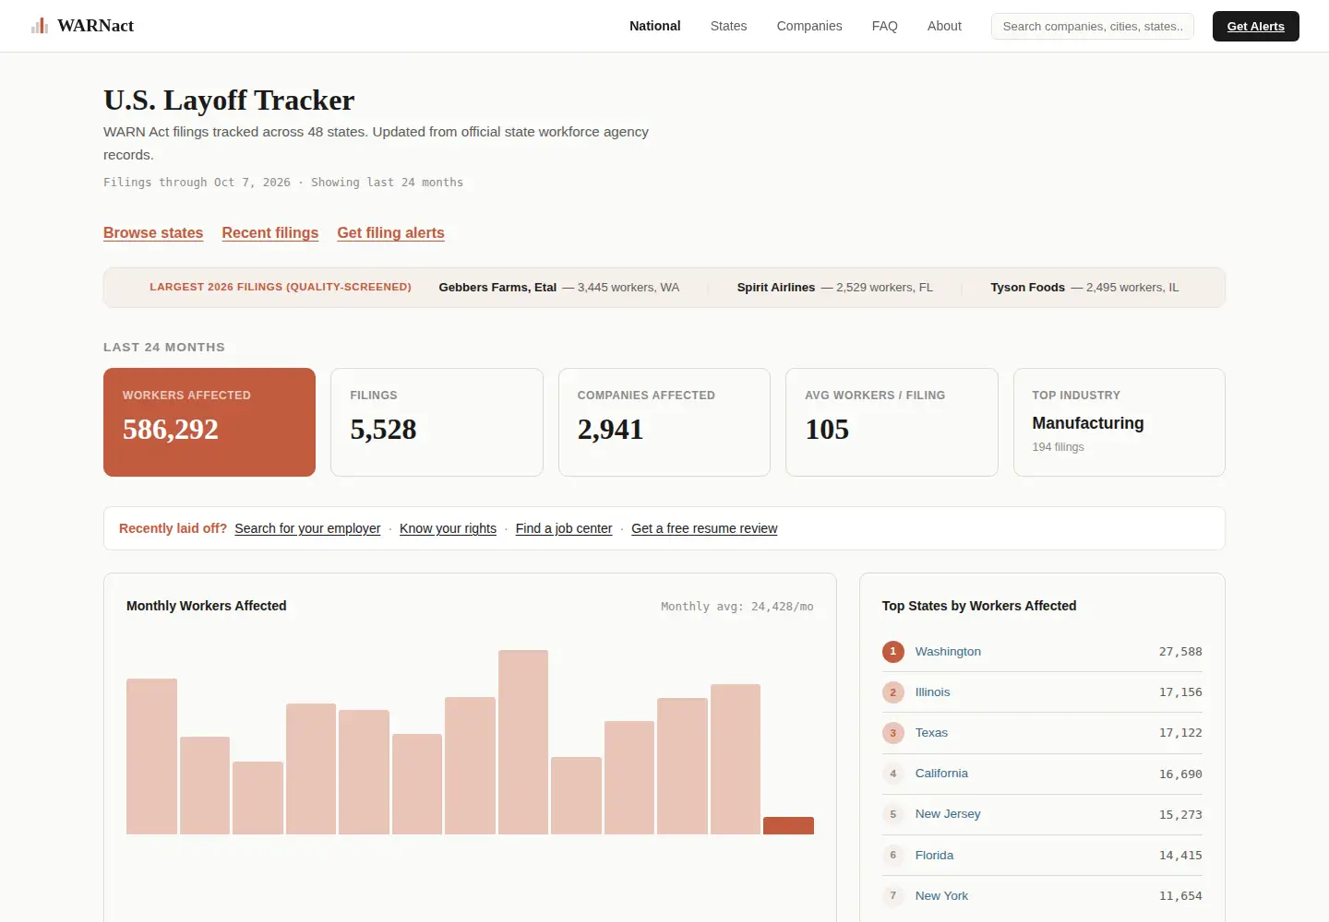Screen dimensions: 1329x922
Task: Click the rank 4 badge beside California
Action: 892,774
